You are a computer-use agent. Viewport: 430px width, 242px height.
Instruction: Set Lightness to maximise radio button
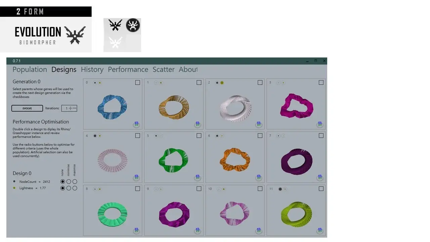(x=75, y=188)
